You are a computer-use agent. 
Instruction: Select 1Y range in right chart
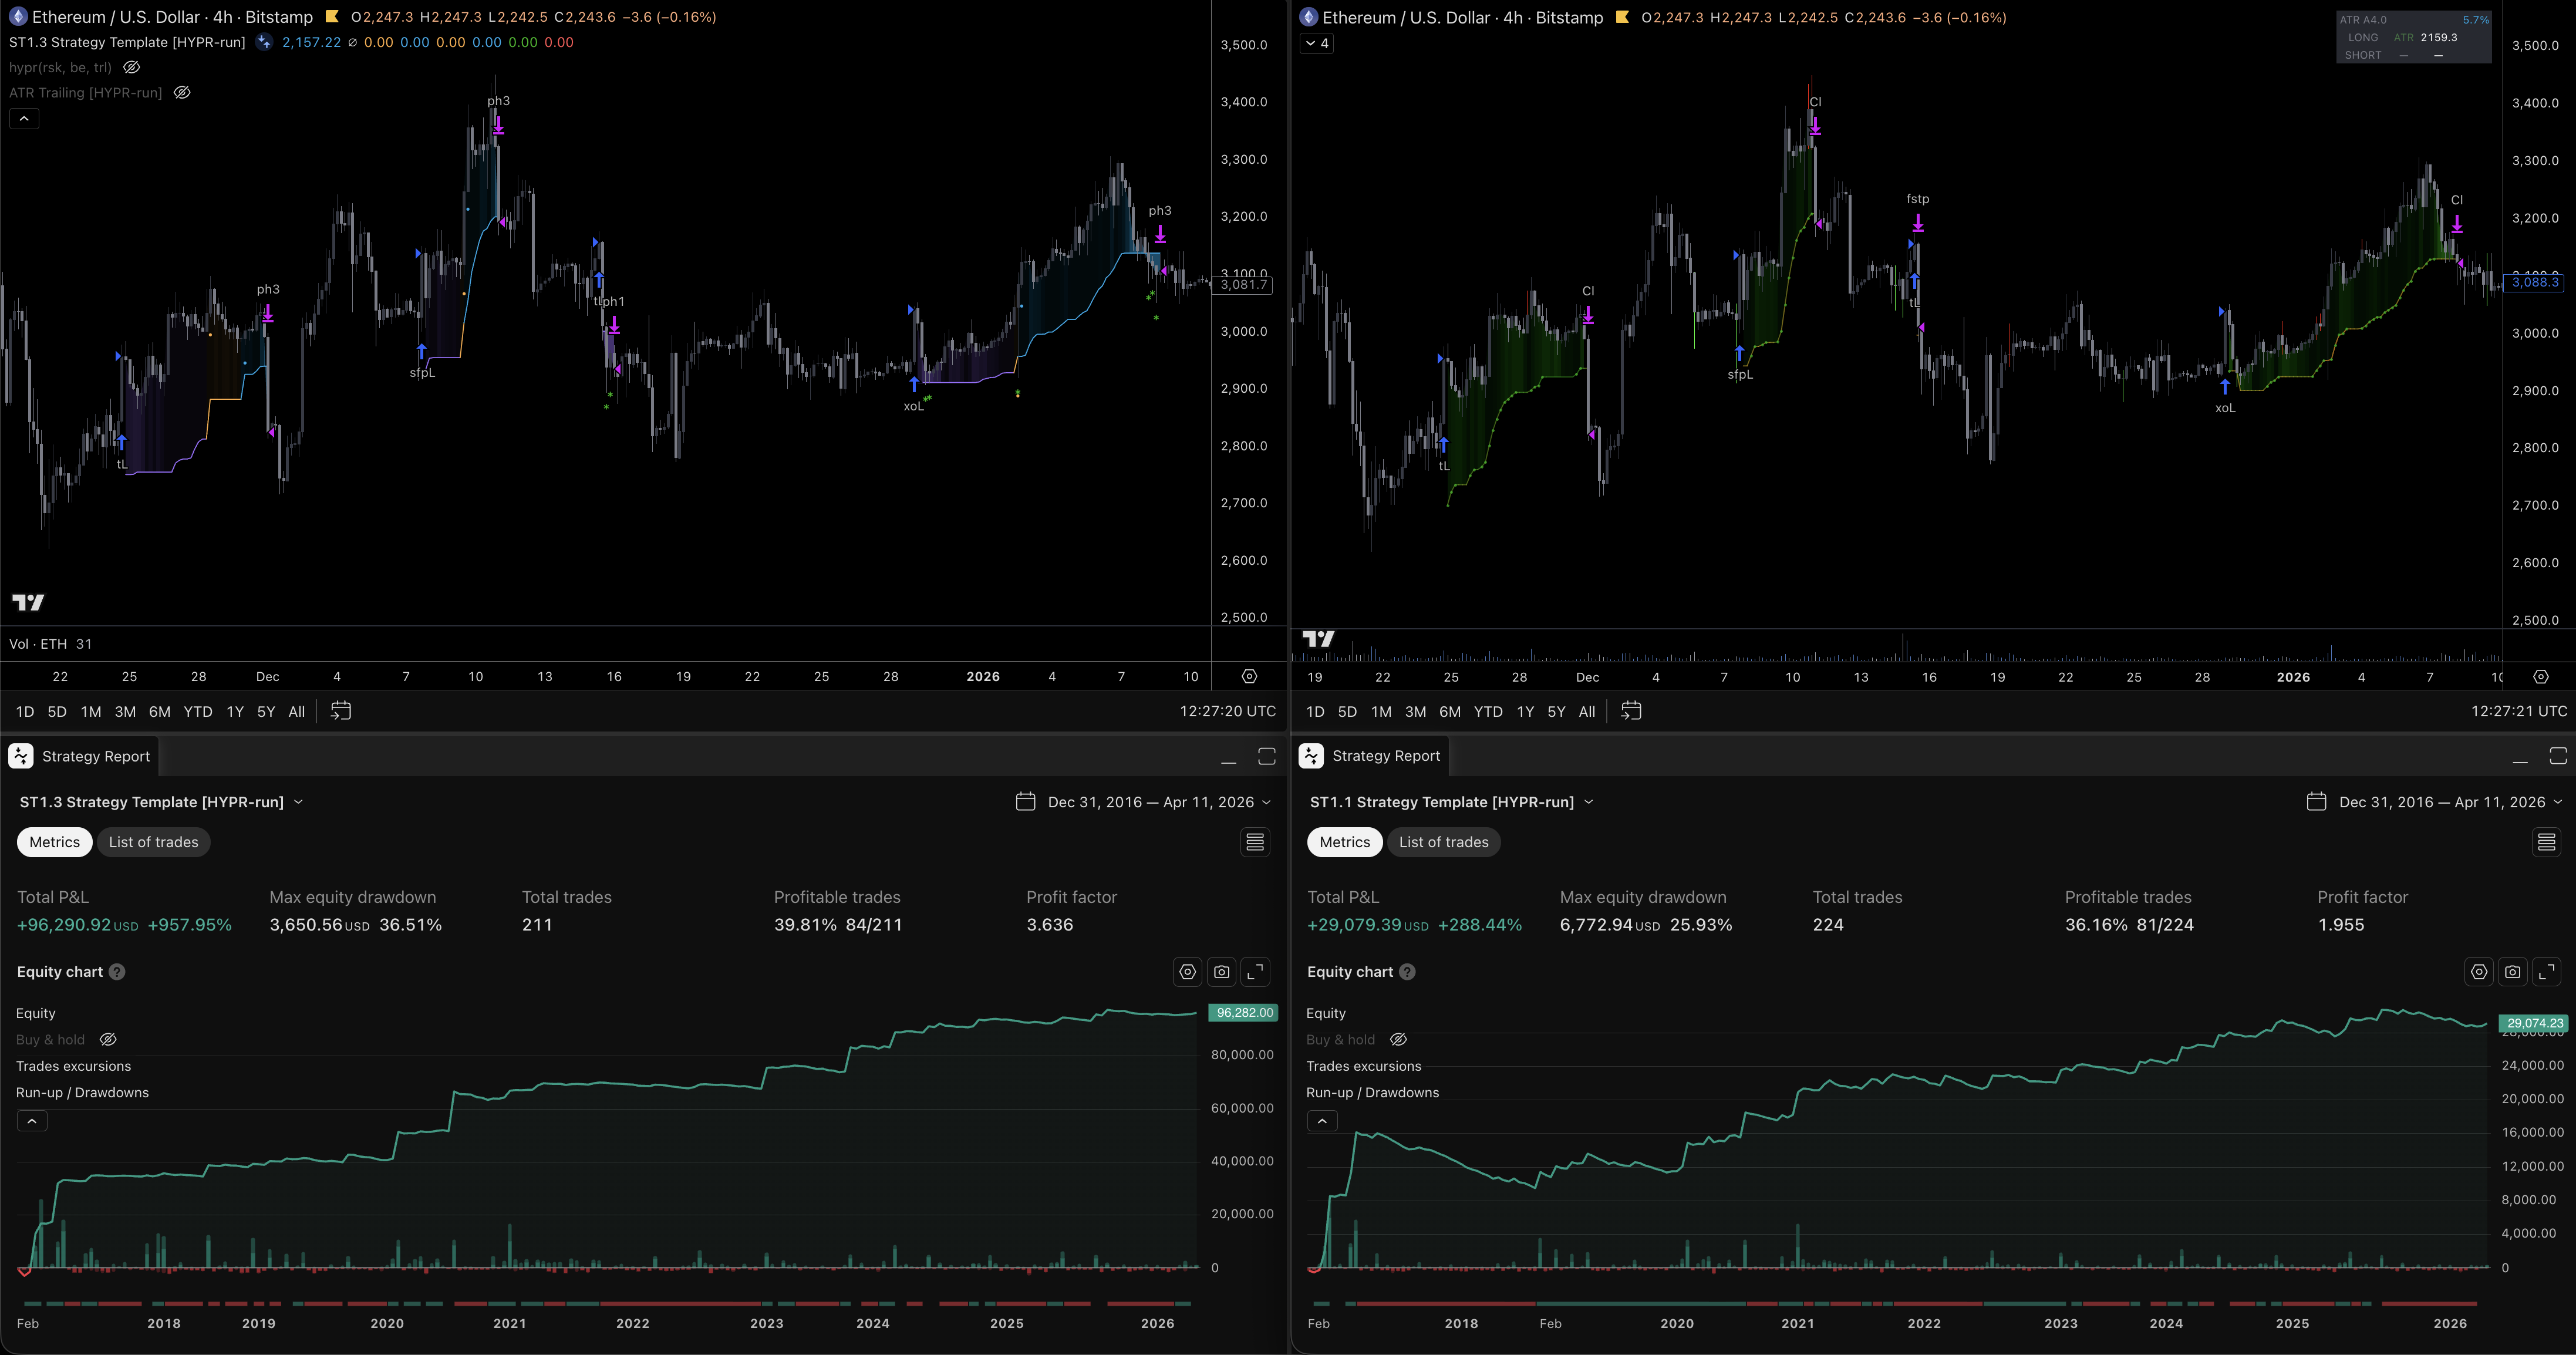click(x=1525, y=712)
